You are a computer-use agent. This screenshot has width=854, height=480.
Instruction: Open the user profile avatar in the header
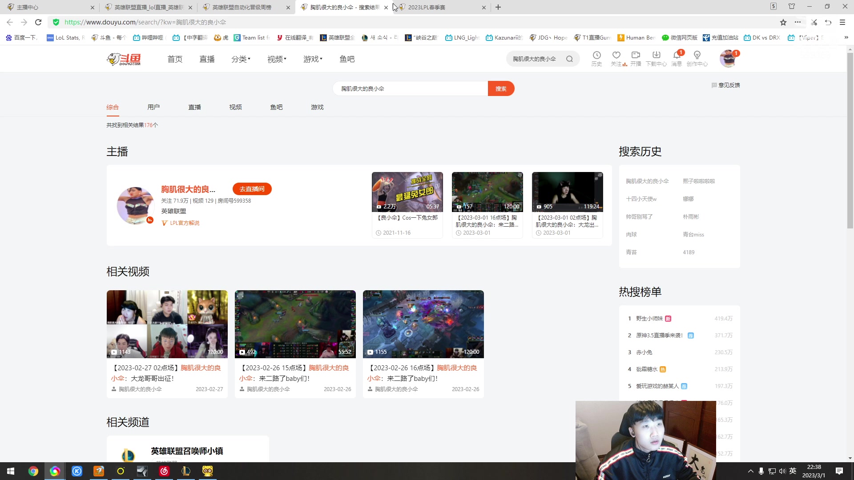coord(728,59)
